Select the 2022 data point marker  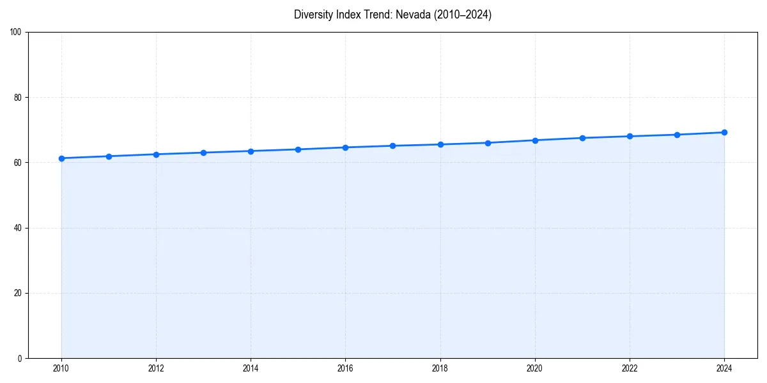click(x=630, y=136)
